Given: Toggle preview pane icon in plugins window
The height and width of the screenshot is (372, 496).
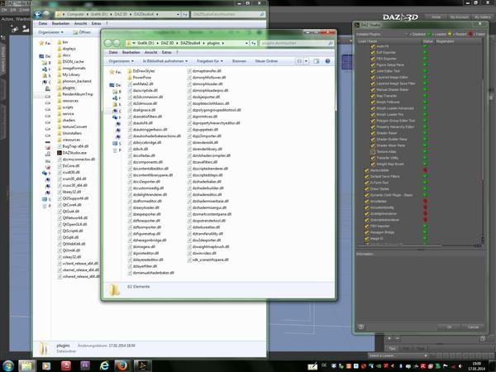Looking at the screenshot, I should pos(316,61).
